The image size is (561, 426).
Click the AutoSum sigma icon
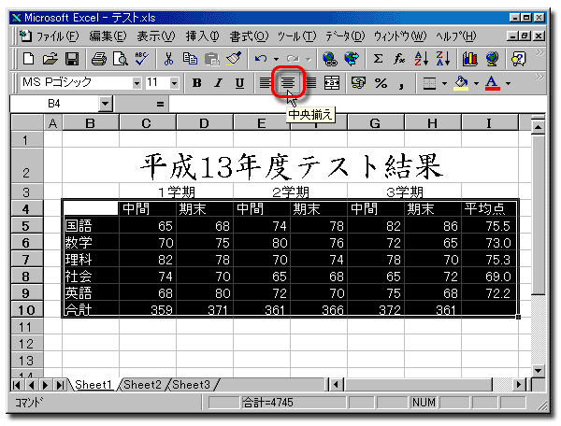tap(378, 59)
